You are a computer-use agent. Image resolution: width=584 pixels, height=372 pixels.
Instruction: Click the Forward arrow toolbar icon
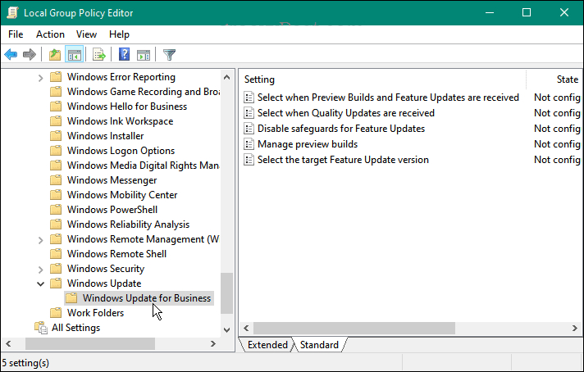(x=30, y=55)
